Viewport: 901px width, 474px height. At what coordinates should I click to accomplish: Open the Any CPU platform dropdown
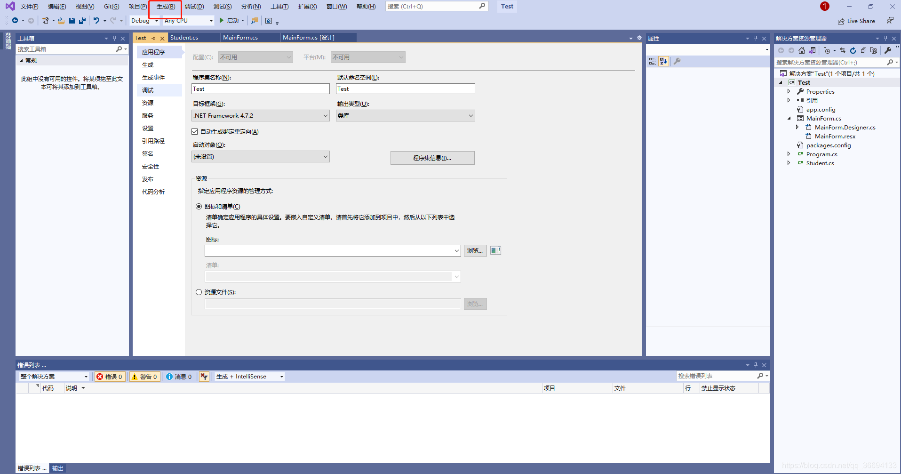pos(189,21)
